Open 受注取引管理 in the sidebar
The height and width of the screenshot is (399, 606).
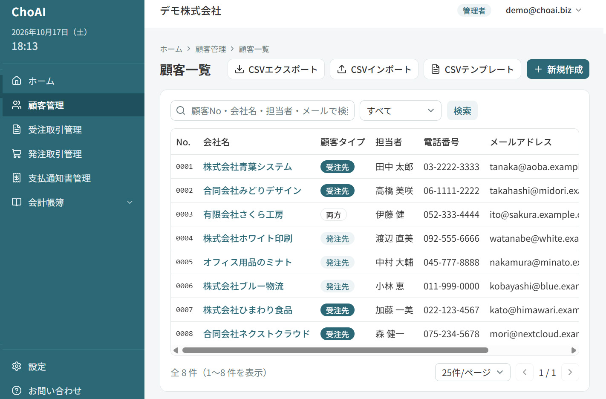point(73,129)
